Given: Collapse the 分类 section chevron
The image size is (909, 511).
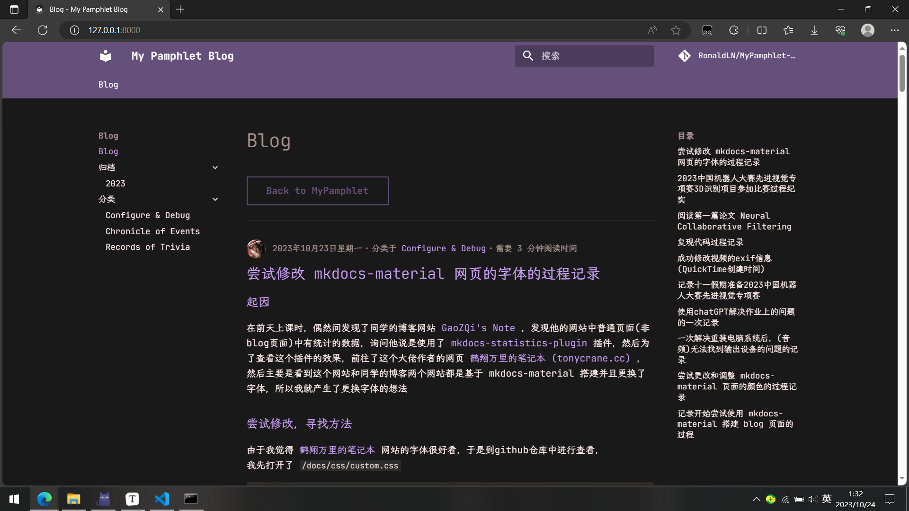Looking at the screenshot, I should (x=215, y=199).
